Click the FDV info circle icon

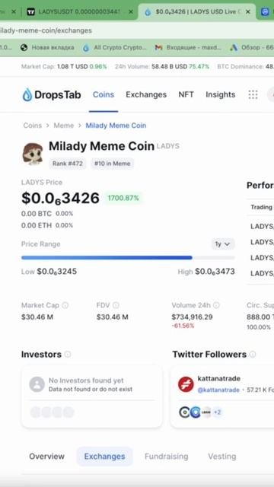[x=116, y=305]
